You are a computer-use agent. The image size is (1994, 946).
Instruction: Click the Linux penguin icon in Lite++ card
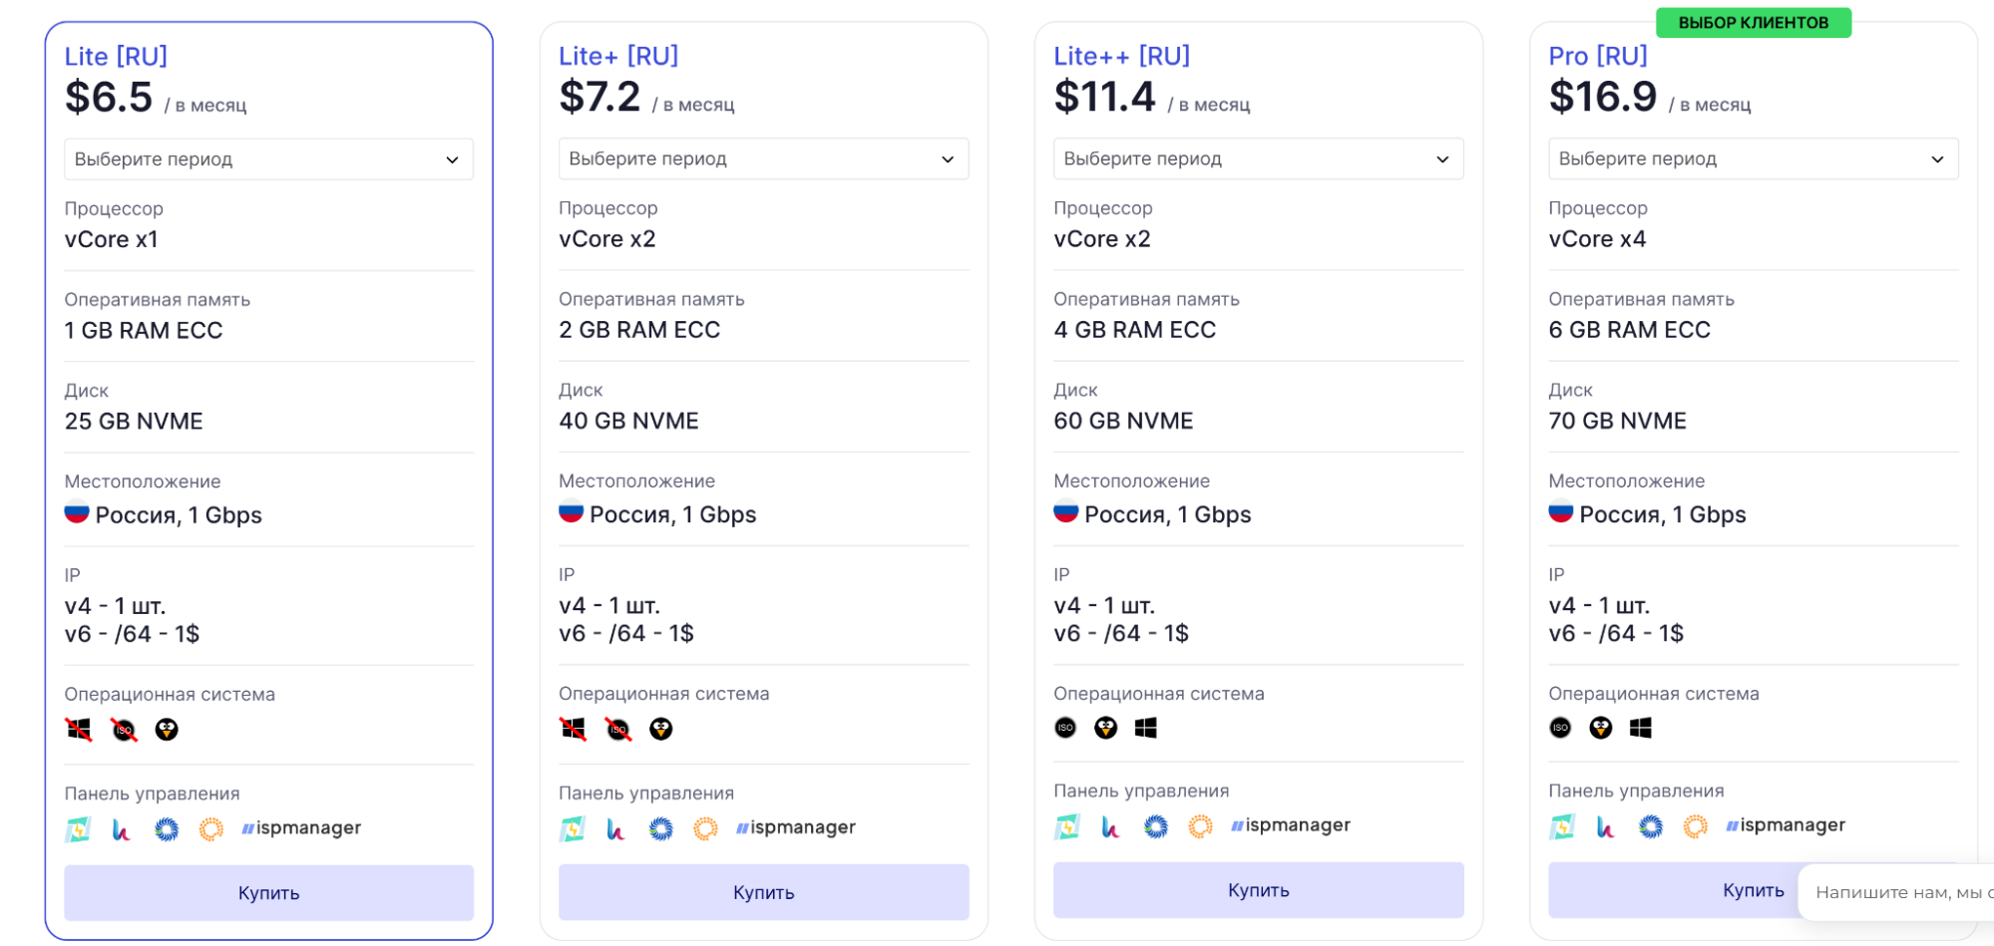(1105, 728)
